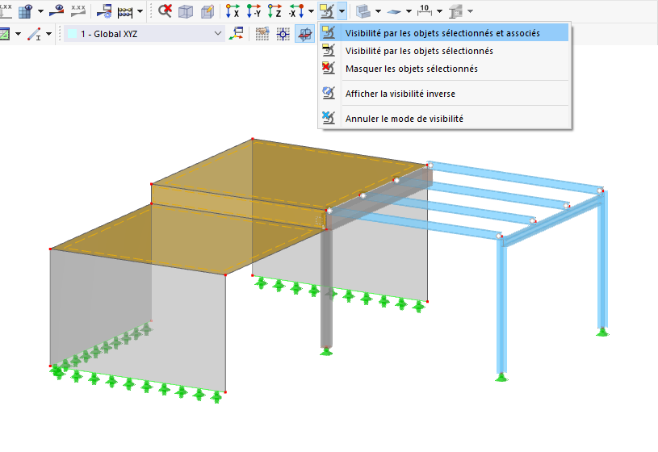Screen dimensions: 658x452
Task: Expand the dropdown next to the abacus icon
Action: [140, 11]
